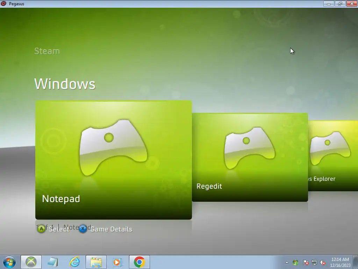Click the Game Details label
358x269 pixels.
tap(112, 229)
